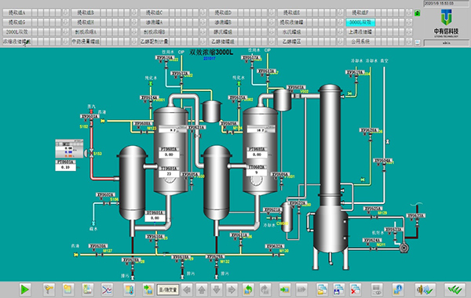Expand the arrow beside 提取罐A row
Viewport: 471px width, 298px height.
65,13
